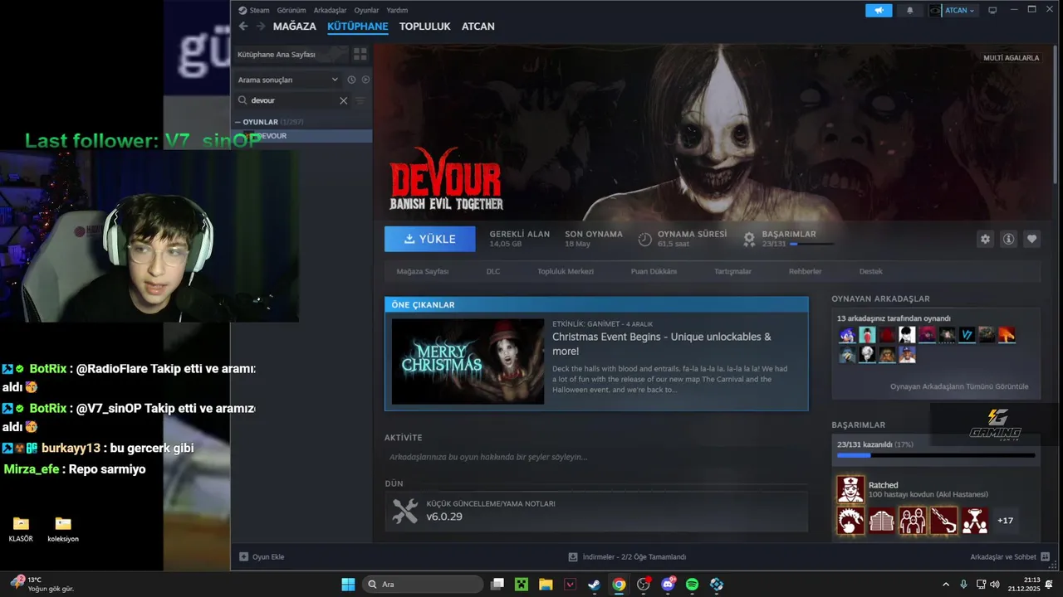Go forward with the right arrow in Steam
The height and width of the screenshot is (597, 1063).
pyautogui.click(x=261, y=27)
